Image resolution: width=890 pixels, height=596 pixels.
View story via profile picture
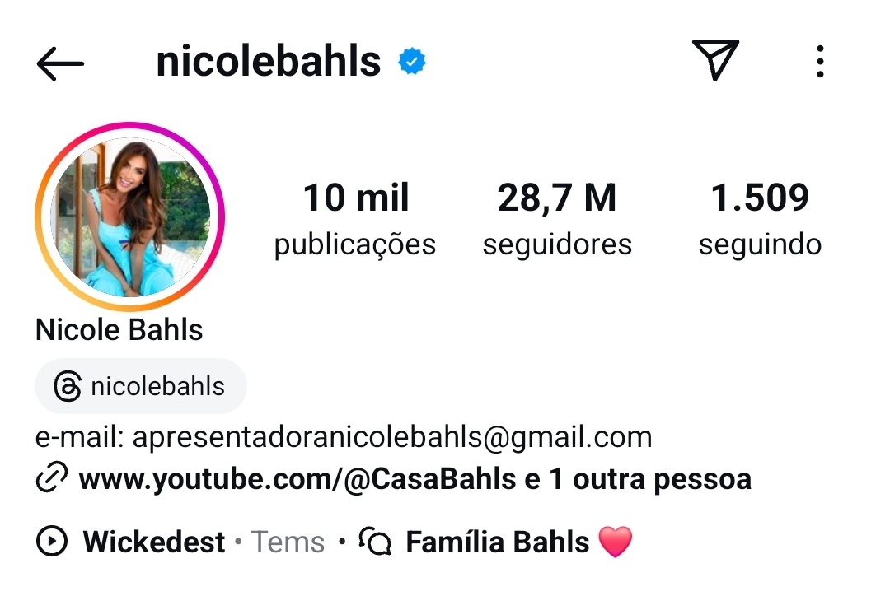point(130,217)
